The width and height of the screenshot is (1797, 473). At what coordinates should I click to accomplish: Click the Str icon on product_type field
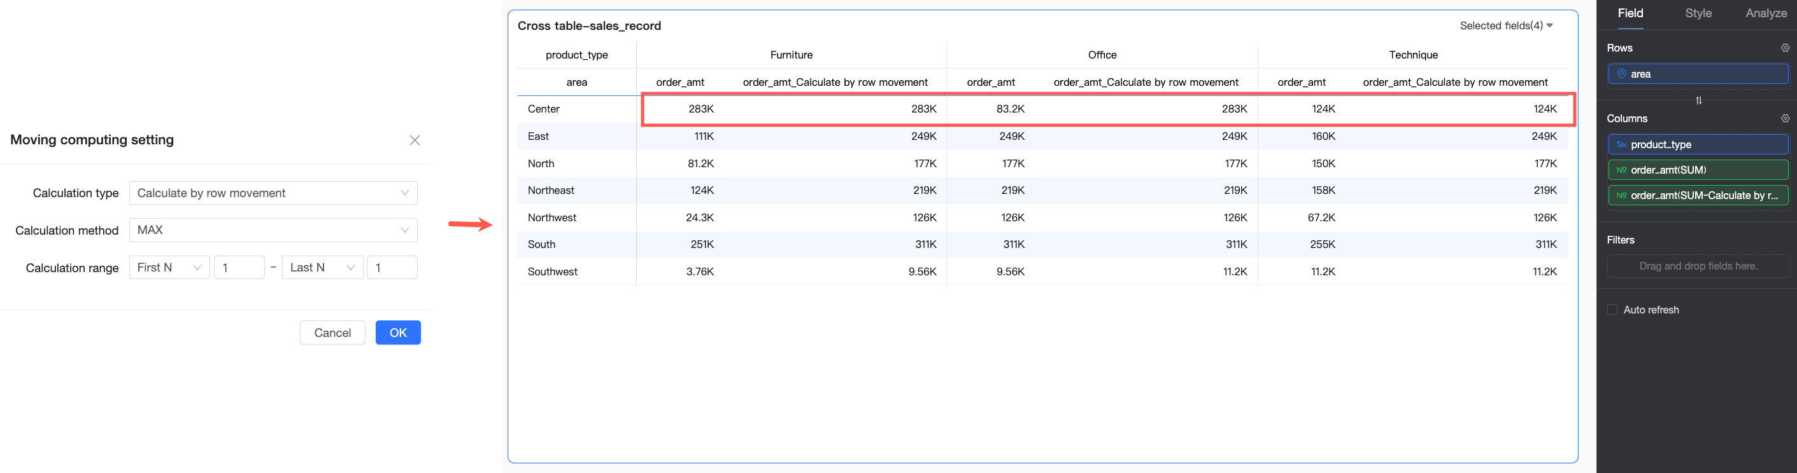pos(1621,145)
